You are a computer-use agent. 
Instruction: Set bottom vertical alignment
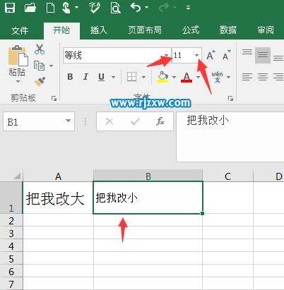(x=278, y=58)
